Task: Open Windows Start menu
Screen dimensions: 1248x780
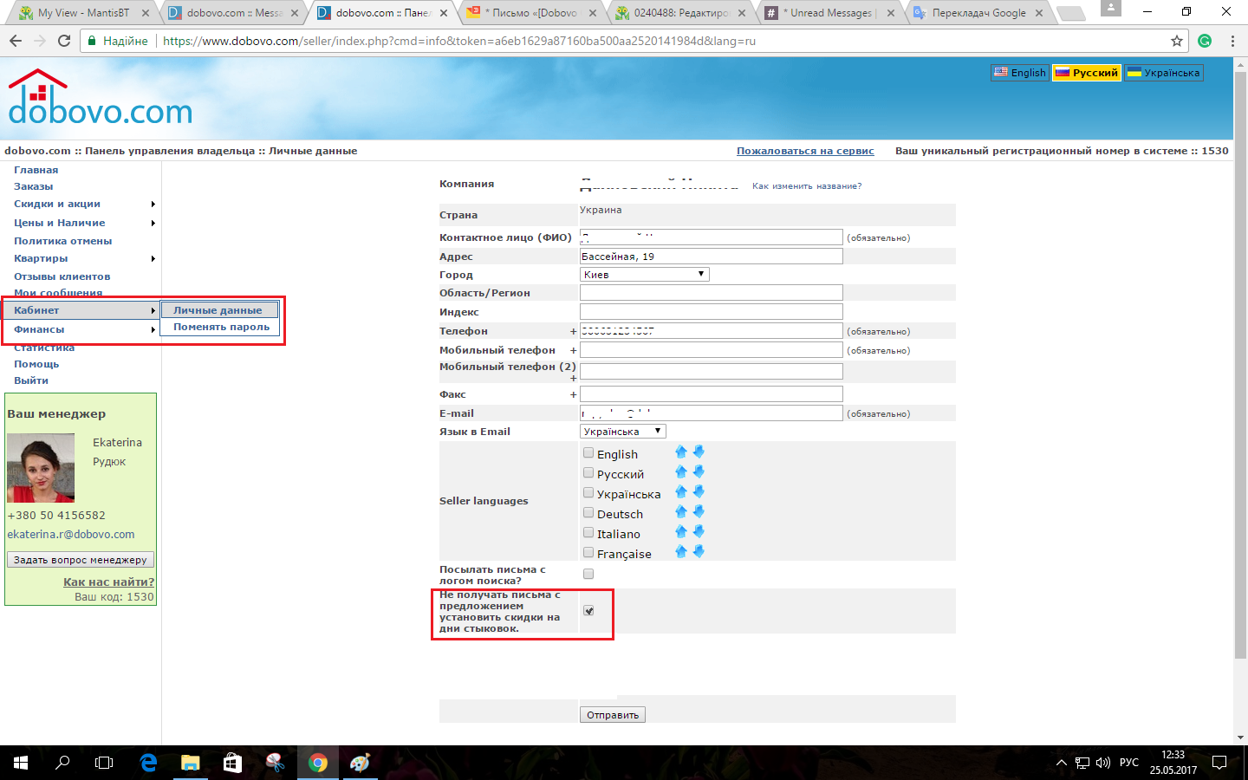Action: tap(21, 763)
